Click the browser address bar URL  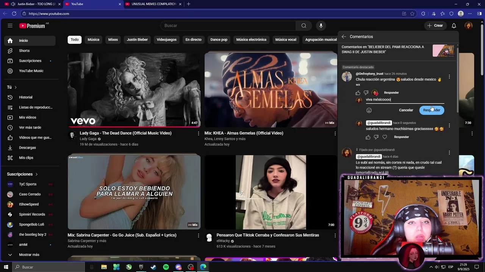49,14
